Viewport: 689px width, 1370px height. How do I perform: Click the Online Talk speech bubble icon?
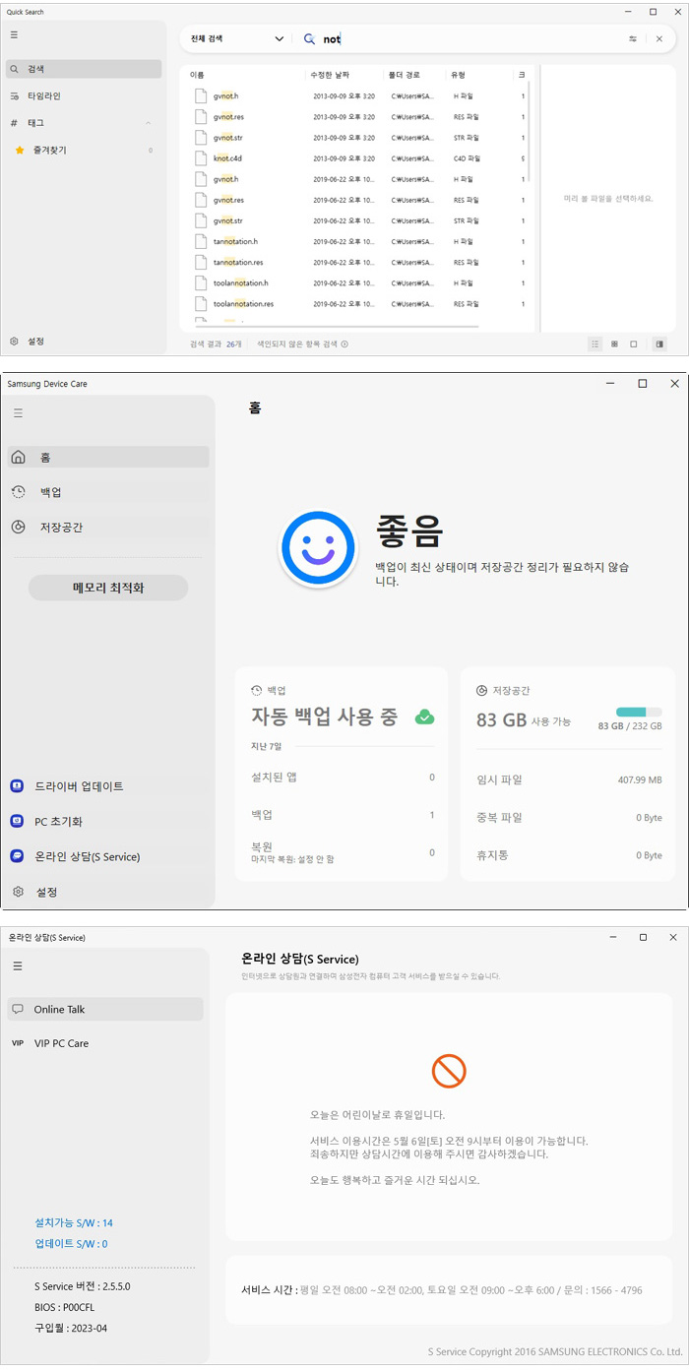pyautogui.click(x=18, y=1009)
